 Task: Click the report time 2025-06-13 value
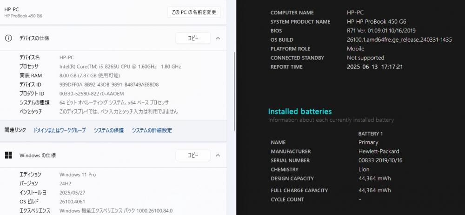pos(375,67)
